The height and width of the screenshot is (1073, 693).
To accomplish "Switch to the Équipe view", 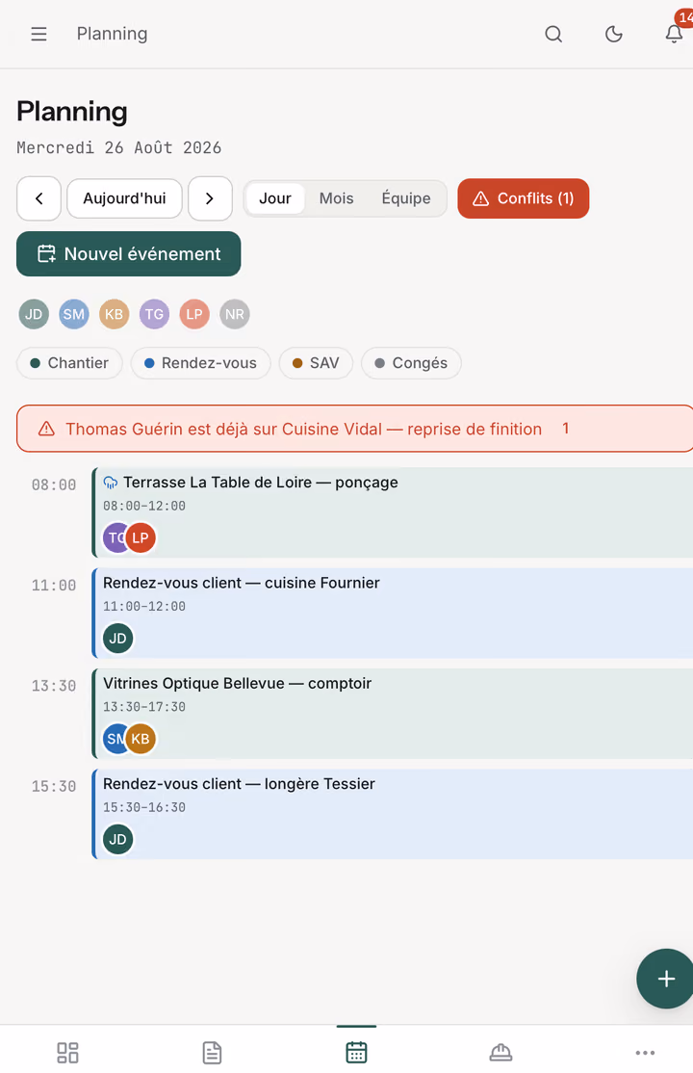I will 406,198.
